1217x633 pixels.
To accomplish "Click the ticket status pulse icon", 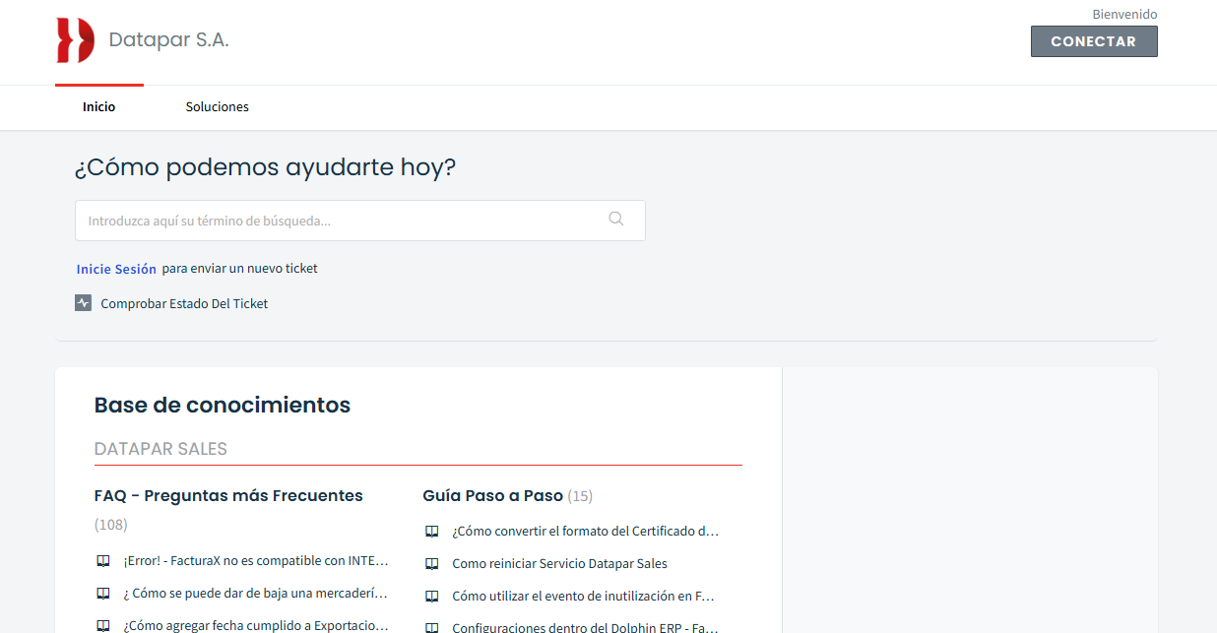I will pyautogui.click(x=84, y=303).
